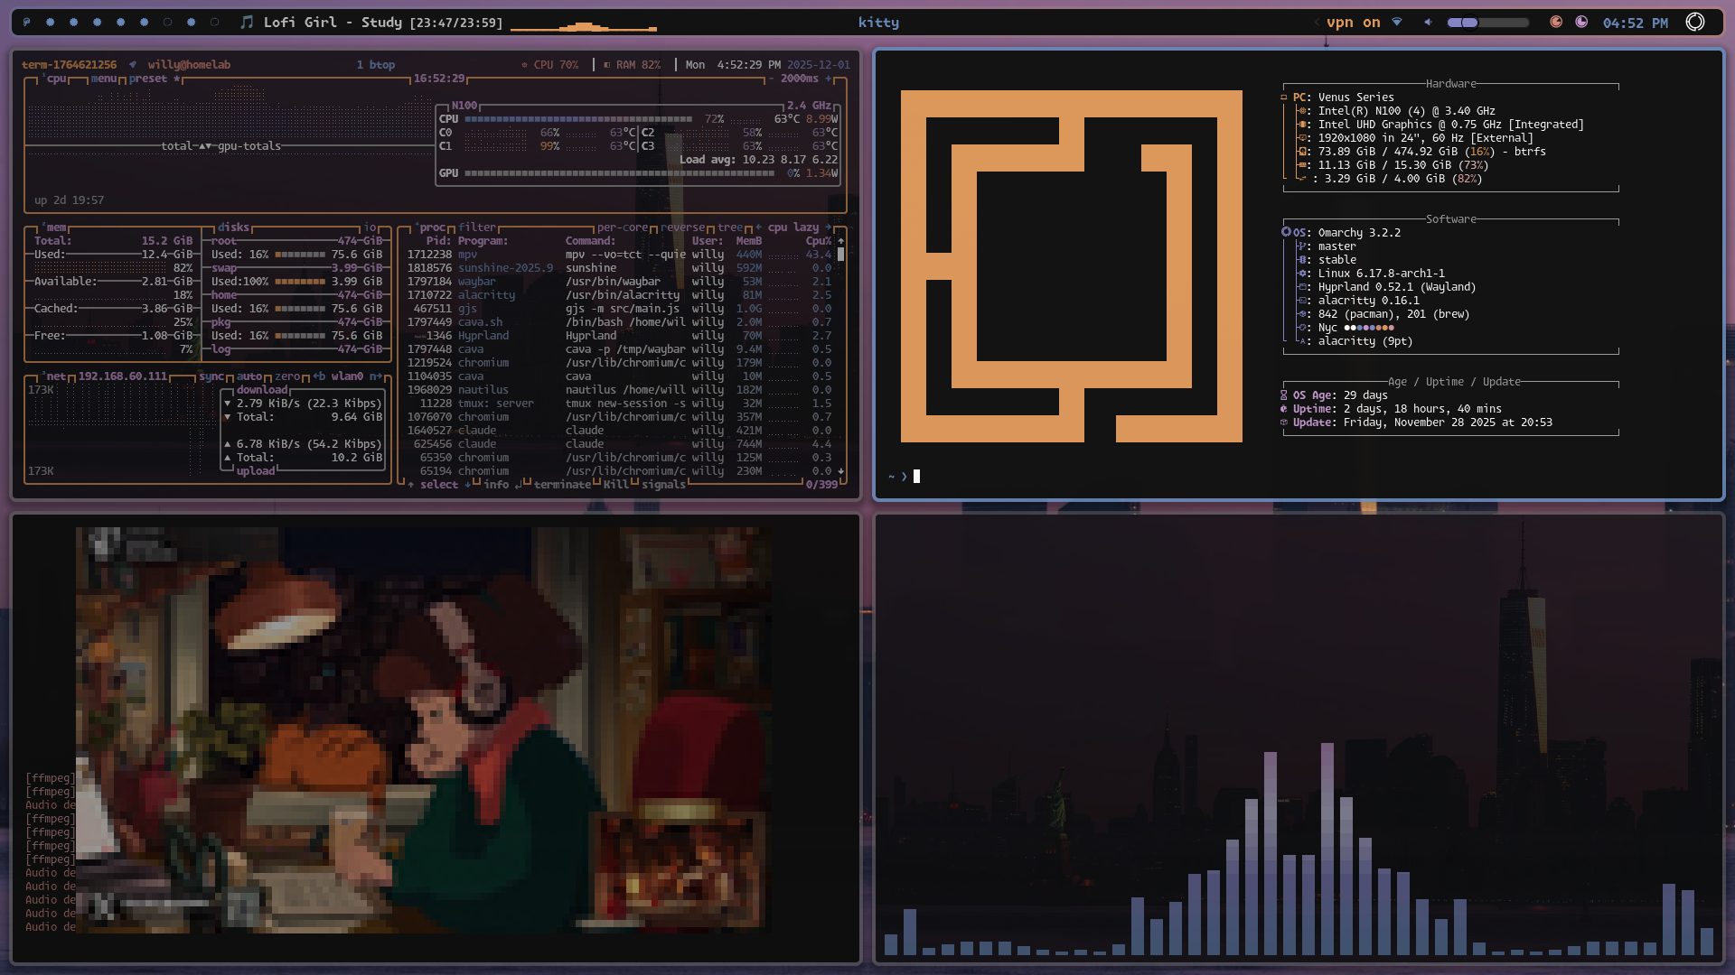Click the tmux RAM indicator icon
The image size is (1735, 975).
point(606,65)
